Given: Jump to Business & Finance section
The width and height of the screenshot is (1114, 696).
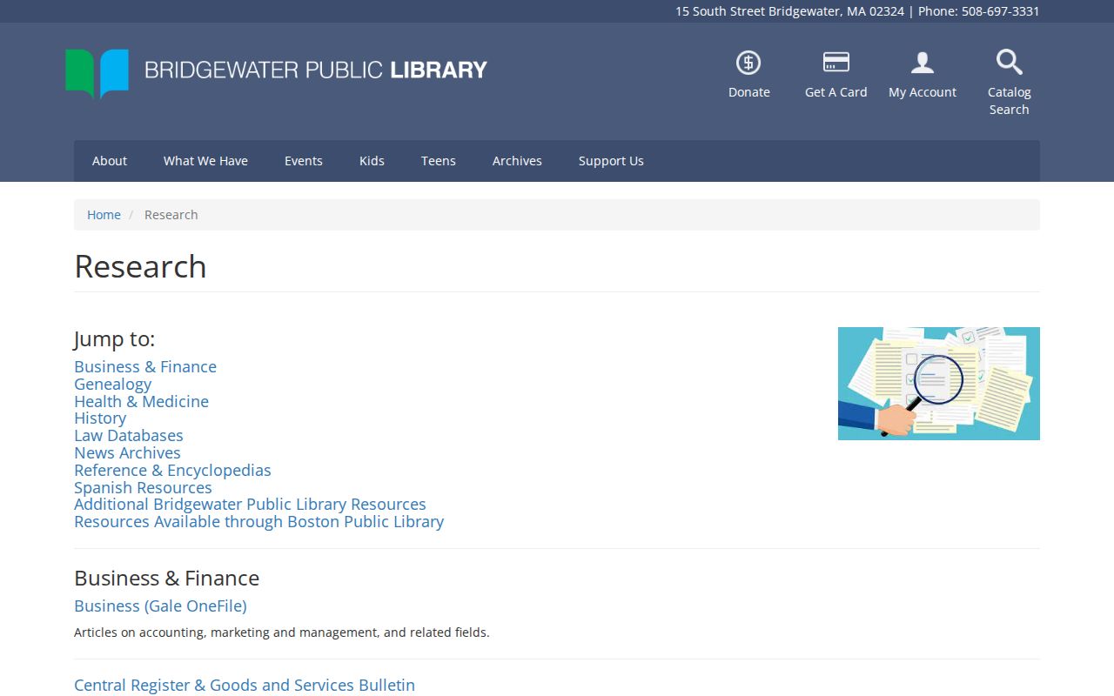Looking at the screenshot, I should [x=145, y=367].
